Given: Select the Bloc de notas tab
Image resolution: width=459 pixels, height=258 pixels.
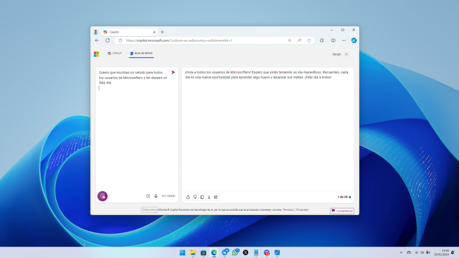Looking at the screenshot, I should coord(142,53).
